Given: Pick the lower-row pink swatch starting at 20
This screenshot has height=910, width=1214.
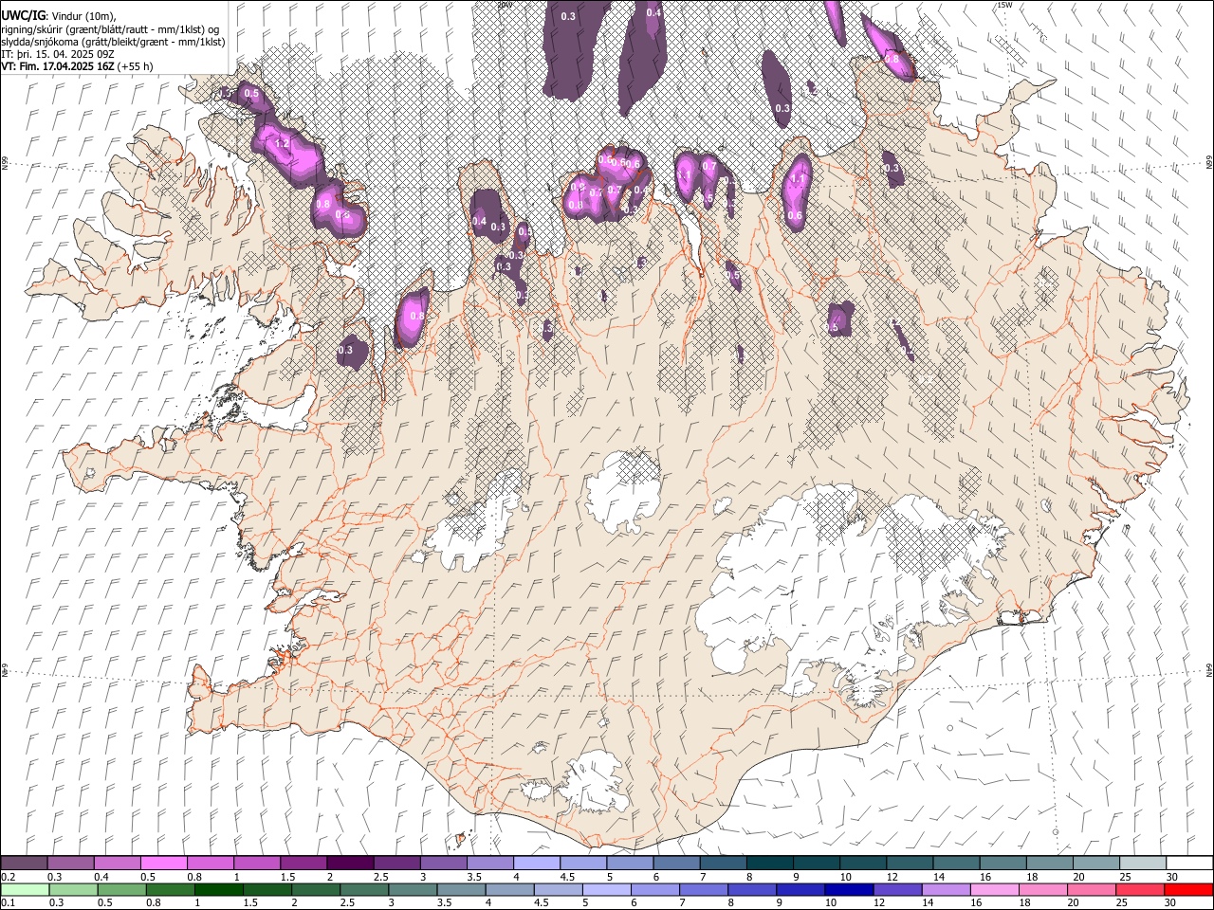Looking at the screenshot, I should 1091,890.
